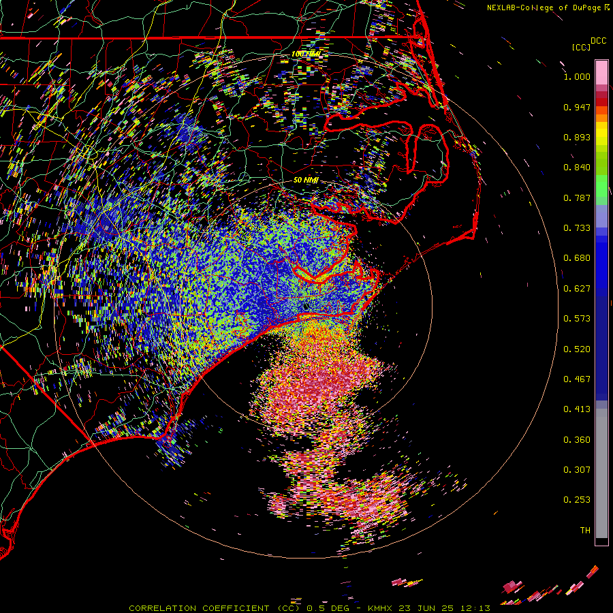Click the 0.733 scale label

[x=577, y=228]
